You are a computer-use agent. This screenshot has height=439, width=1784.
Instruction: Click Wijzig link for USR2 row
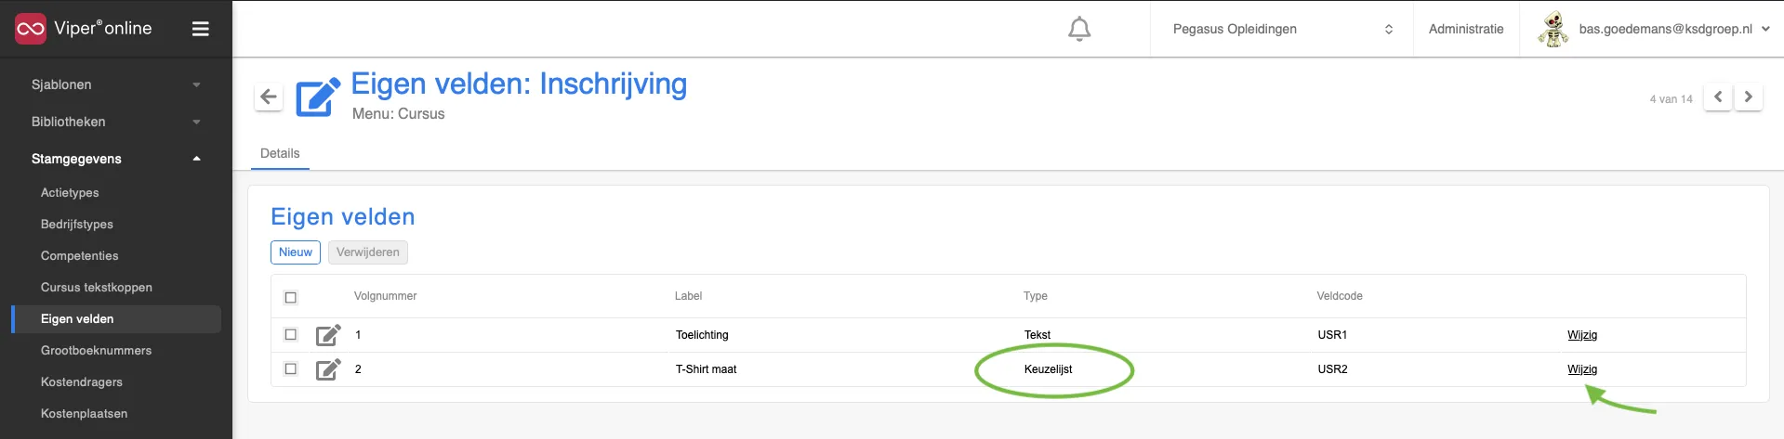(x=1582, y=369)
